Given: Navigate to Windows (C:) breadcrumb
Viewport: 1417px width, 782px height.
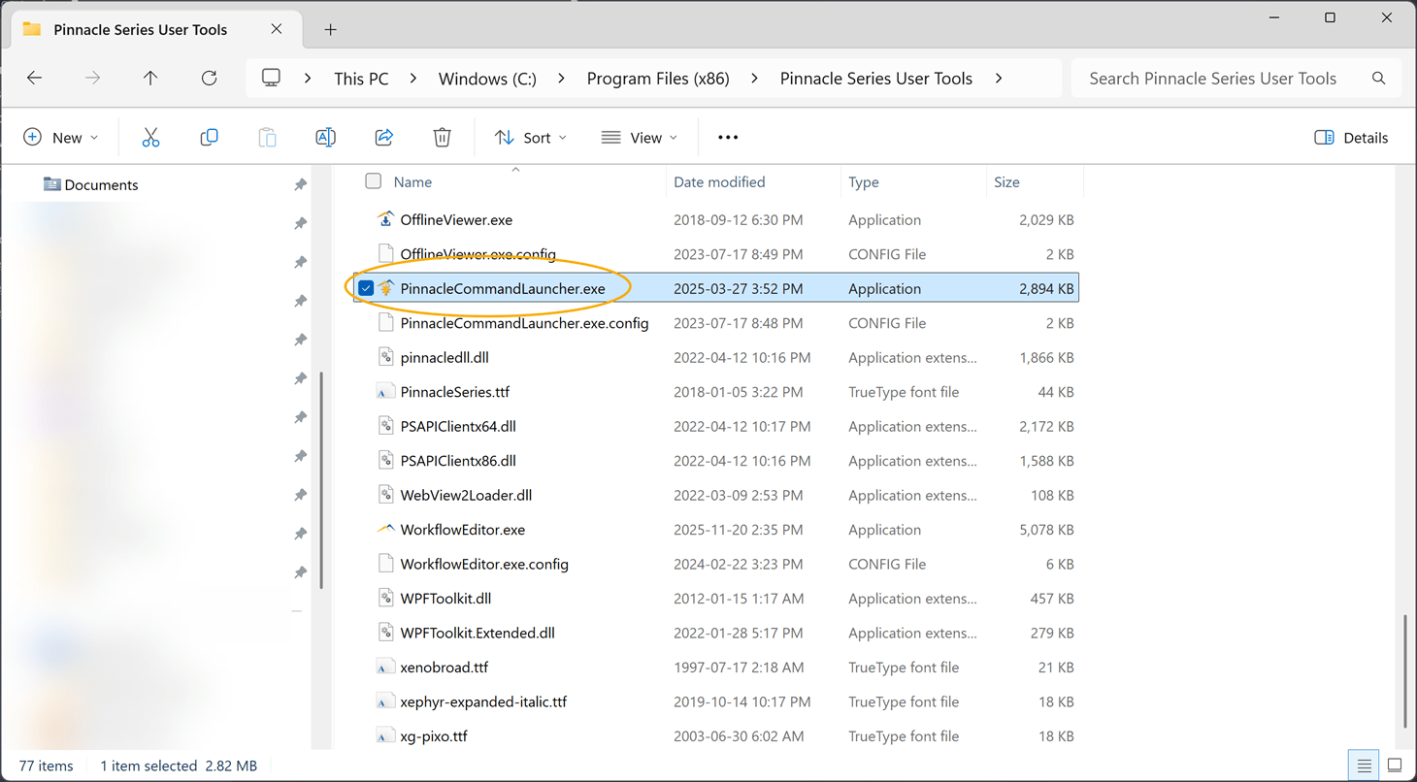Looking at the screenshot, I should [x=487, y=79].
